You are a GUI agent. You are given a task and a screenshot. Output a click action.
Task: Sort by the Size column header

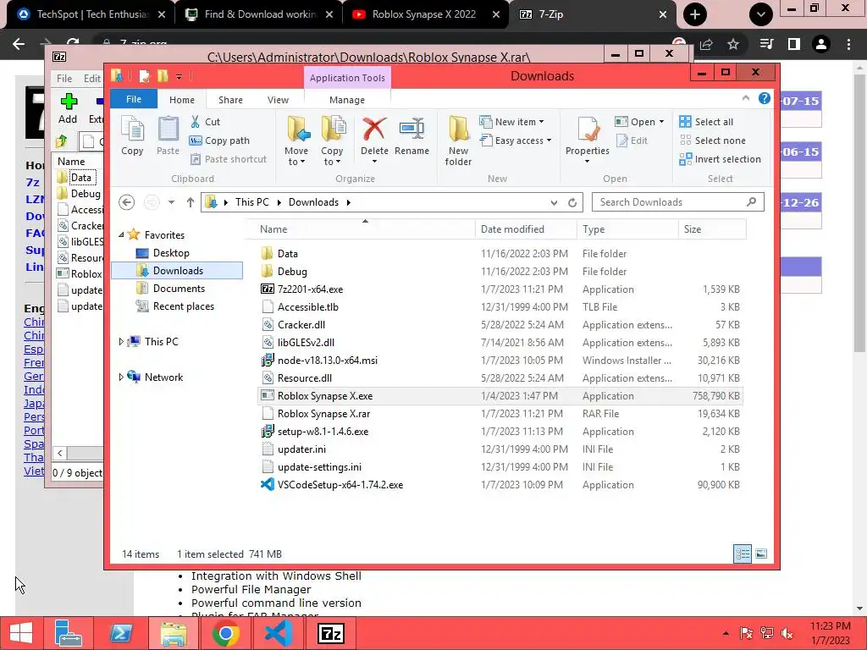[711, 229]
